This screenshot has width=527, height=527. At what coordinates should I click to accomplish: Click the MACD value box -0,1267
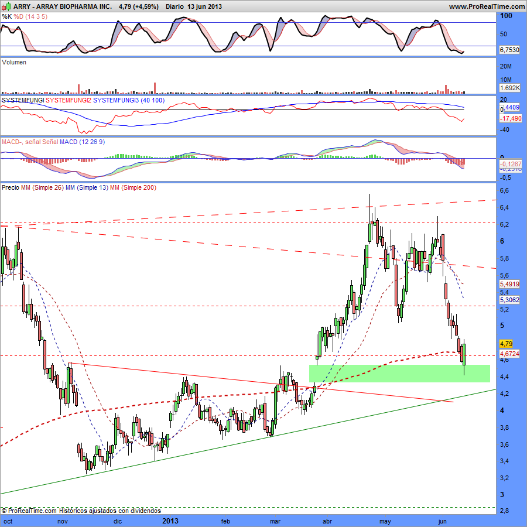(x=511, y=164)
